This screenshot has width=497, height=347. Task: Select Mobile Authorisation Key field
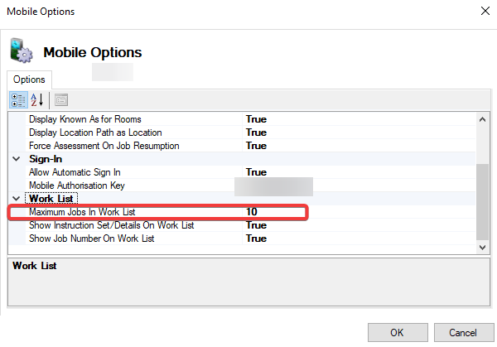point(273,186)
